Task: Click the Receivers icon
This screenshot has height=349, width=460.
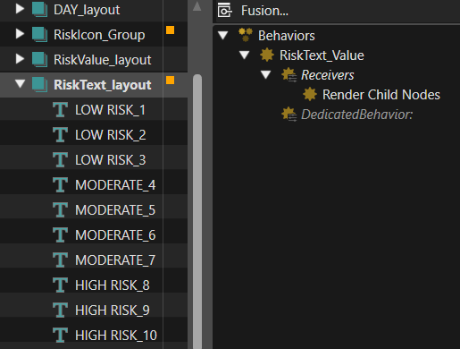Action: [289, 74]
